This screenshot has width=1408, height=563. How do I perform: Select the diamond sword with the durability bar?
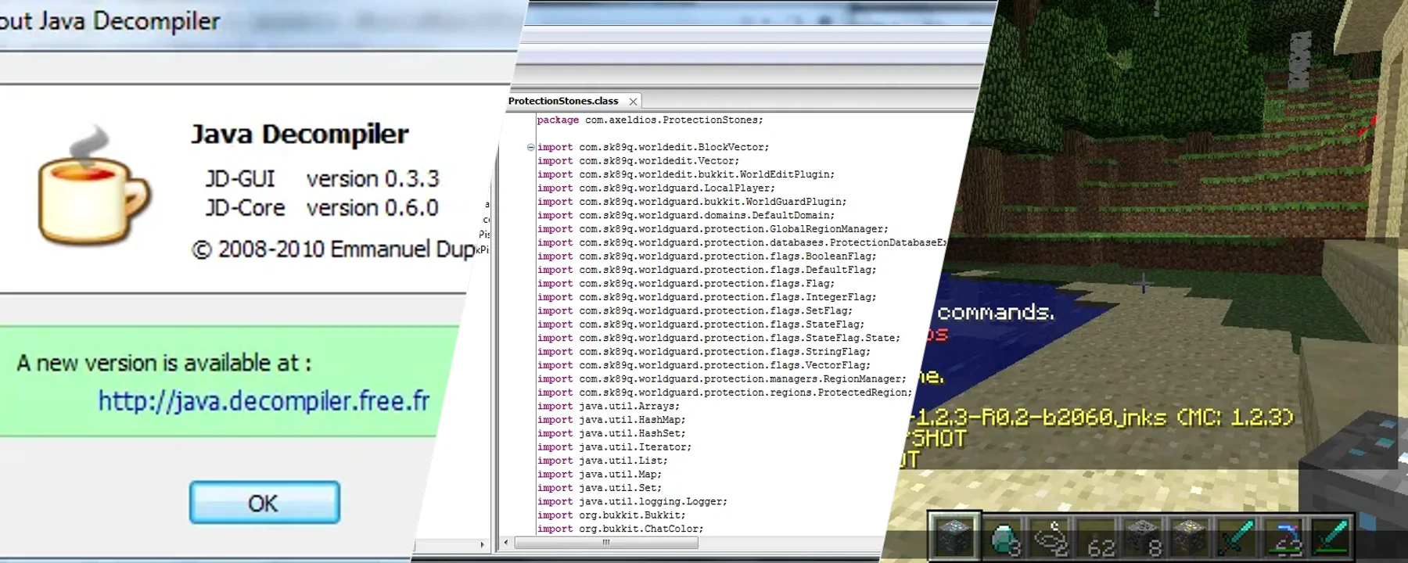1331,538
